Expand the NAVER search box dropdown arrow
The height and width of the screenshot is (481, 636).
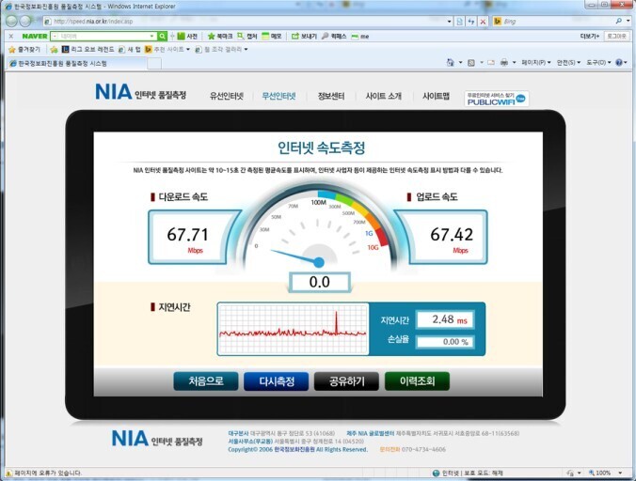pyautogui.click(x=151, y=36)
